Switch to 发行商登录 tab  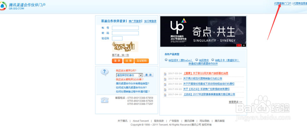(150, 21)
